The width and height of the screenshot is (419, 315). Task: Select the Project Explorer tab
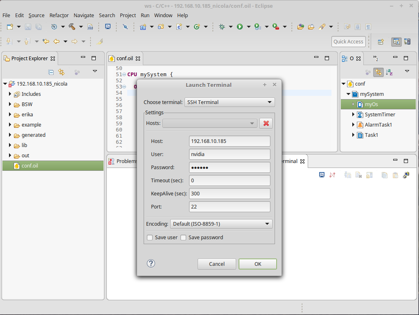point(29,58)
